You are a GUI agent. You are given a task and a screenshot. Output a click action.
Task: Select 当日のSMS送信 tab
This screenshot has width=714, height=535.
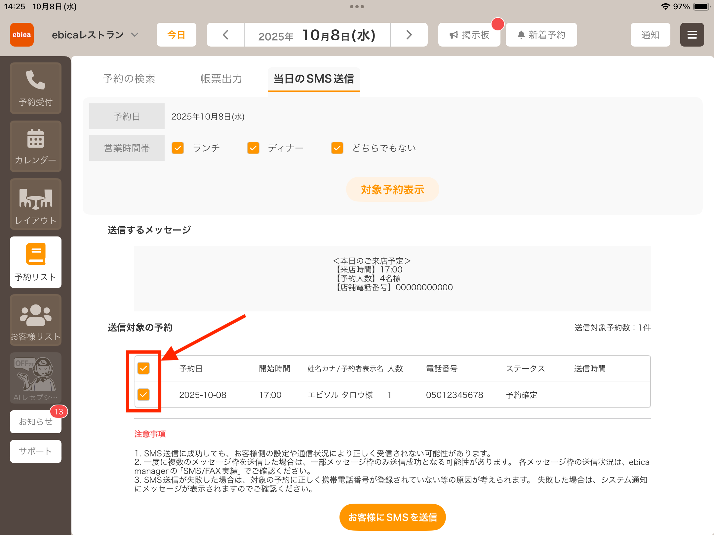[314, 79]
